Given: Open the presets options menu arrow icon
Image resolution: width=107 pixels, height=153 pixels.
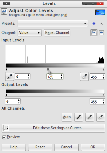Looking at the screenshot, I should click(x=101, y=23).
